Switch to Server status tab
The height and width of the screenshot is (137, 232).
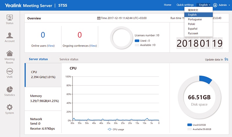tap(38, 59)
